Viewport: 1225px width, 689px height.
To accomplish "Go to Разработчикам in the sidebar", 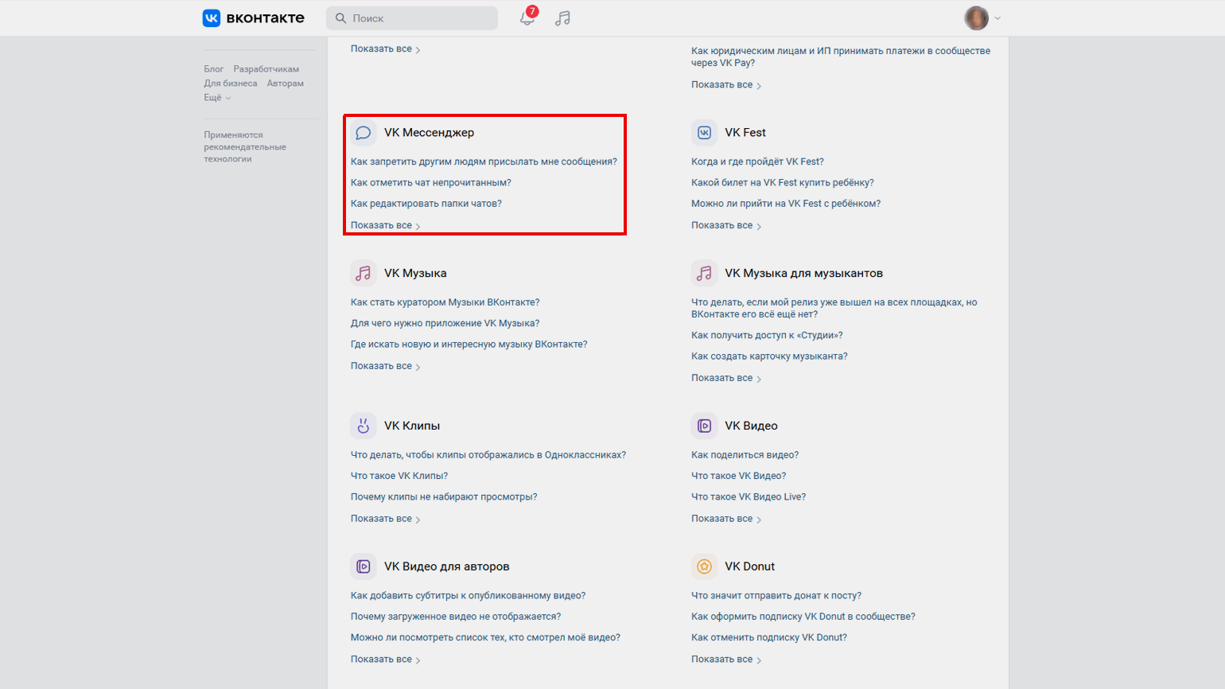I will [266, 69].
